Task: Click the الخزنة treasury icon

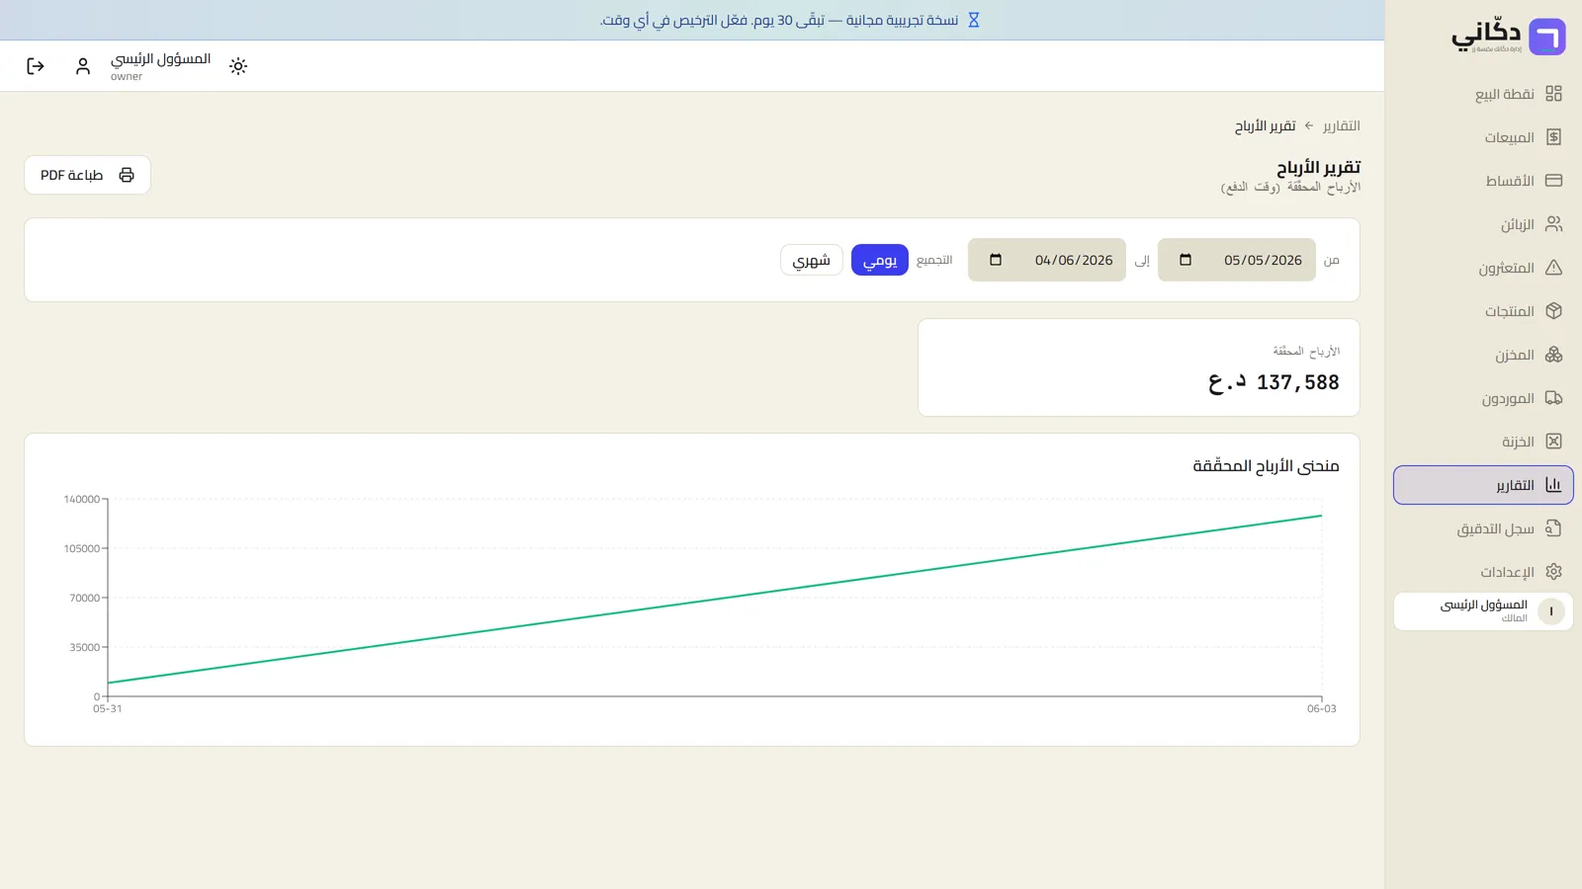Action: pyautogui.click(x=1553, y=442)
